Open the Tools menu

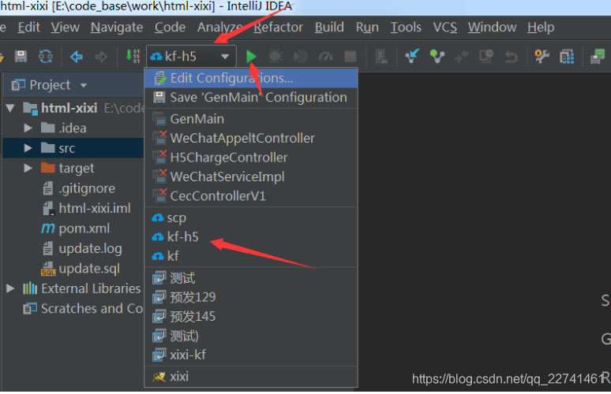point(406,28)
